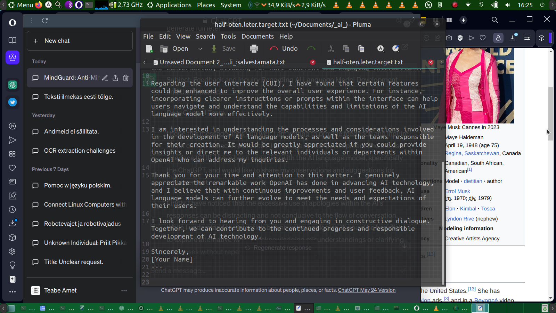Redo the last undone action in Pluma
The height and width of the screenshot is (313, 556).
pos(311,49)
